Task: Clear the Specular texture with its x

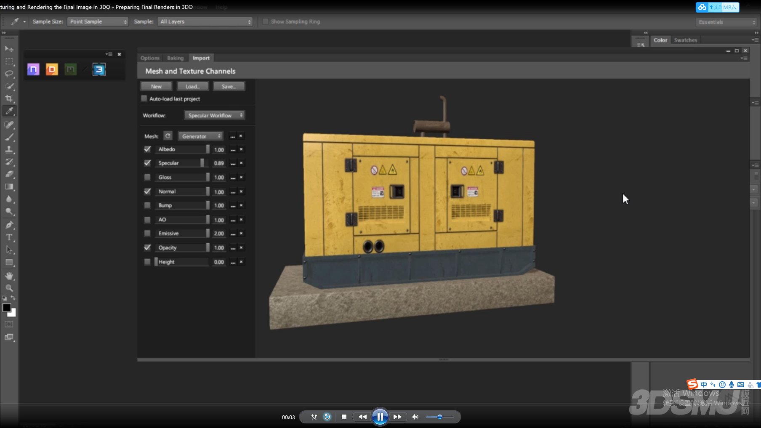Action: [x=241, y=163]
